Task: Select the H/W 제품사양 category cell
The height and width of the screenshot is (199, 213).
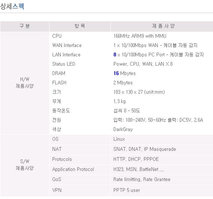Action: click(x=25, y=83)
